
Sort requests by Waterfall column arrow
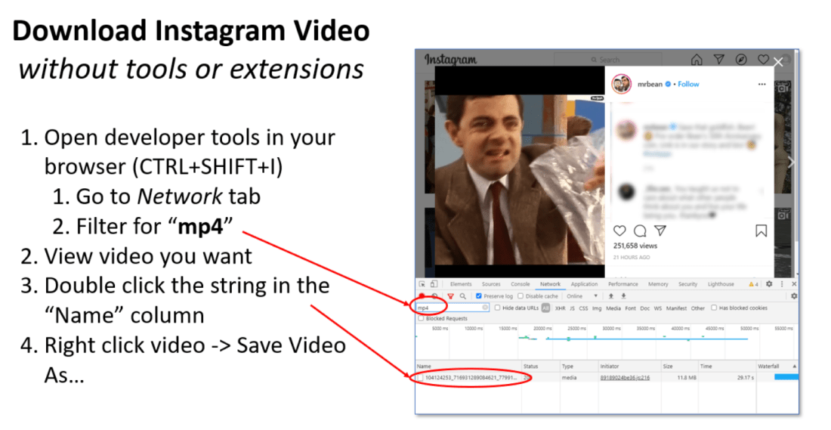[x=795, y=367]
